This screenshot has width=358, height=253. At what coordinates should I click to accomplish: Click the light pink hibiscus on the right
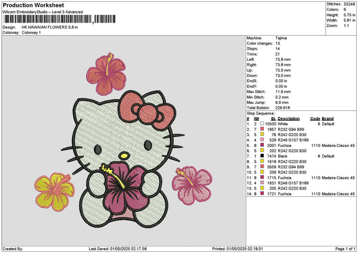click(x=192, y=186)
